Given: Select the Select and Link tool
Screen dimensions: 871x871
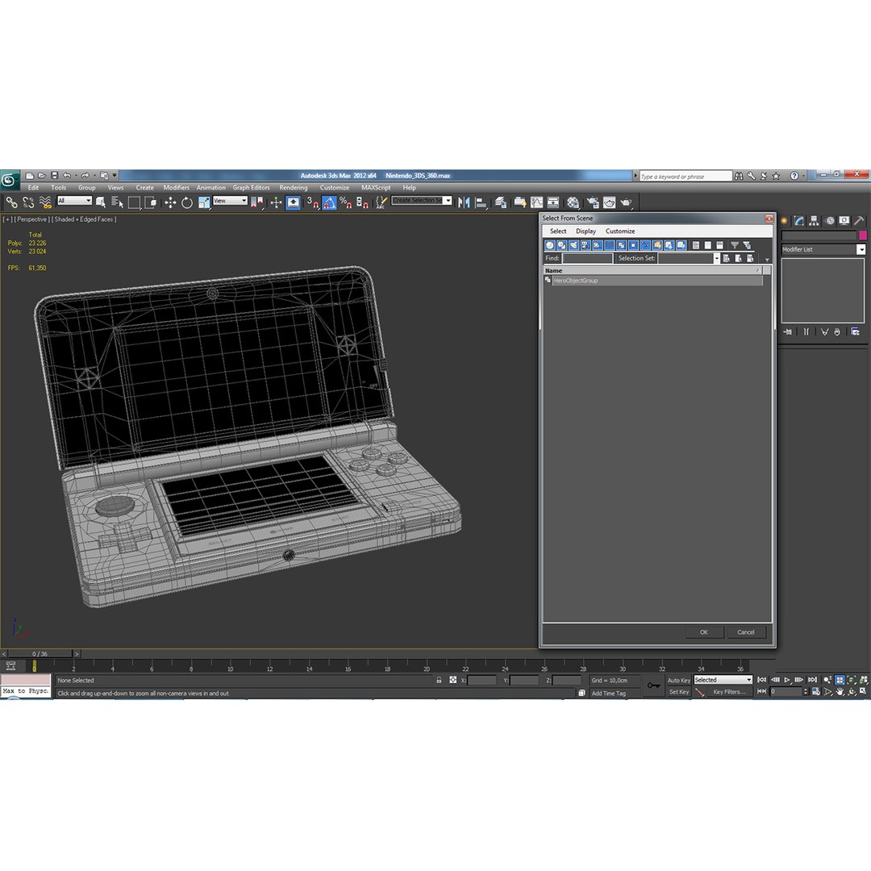Looking at the screenshot, I should click(x=11, y=202).
